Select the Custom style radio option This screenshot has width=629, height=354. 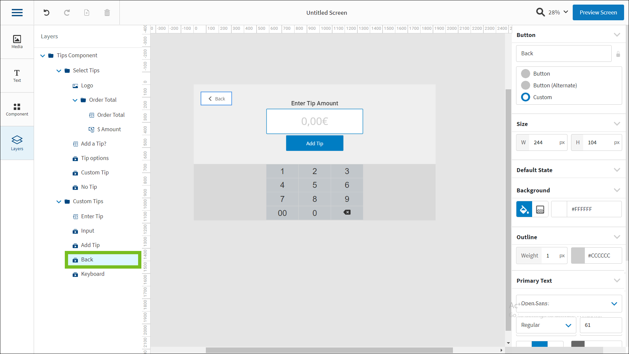526,97
